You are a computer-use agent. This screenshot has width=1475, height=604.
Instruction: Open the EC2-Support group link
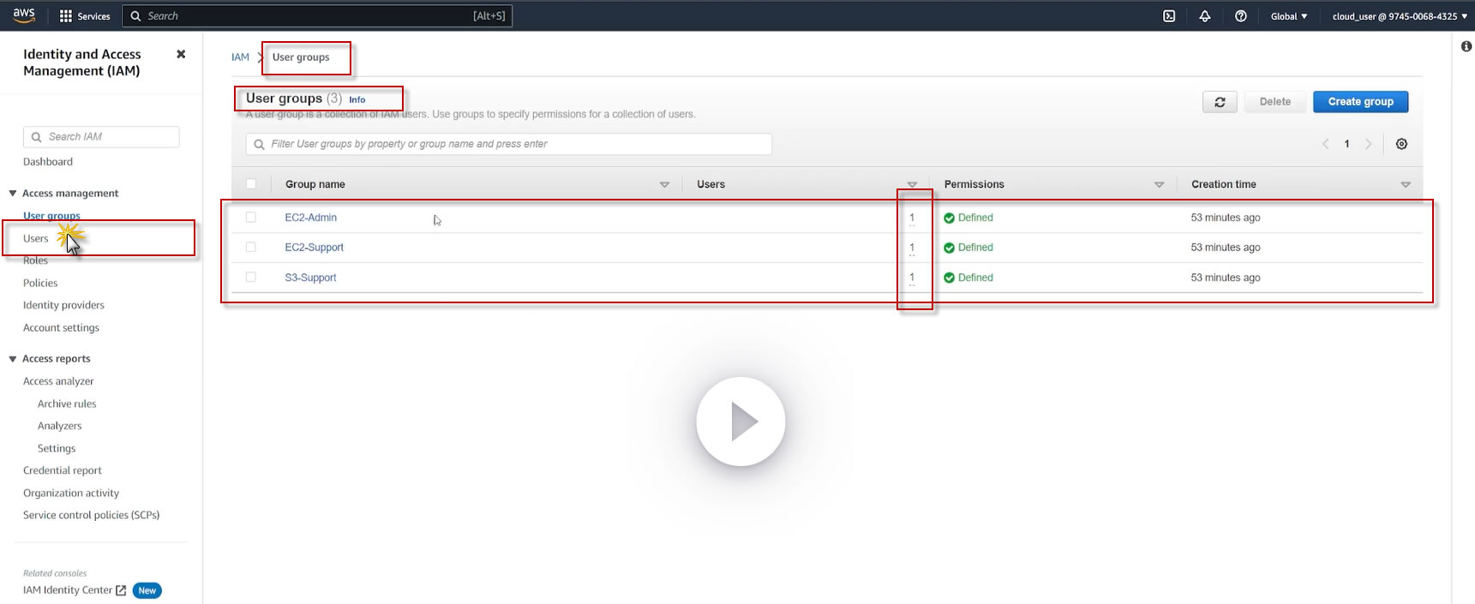coord(314,248)
